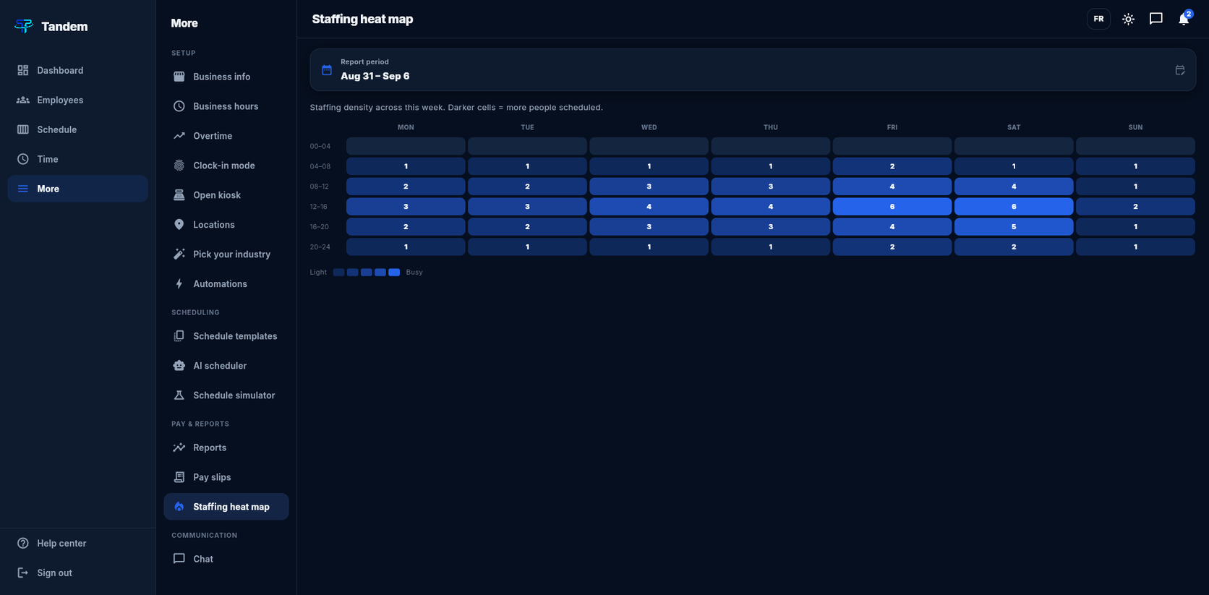Open the Dashboard grid icon

click(x=23, y=70)
